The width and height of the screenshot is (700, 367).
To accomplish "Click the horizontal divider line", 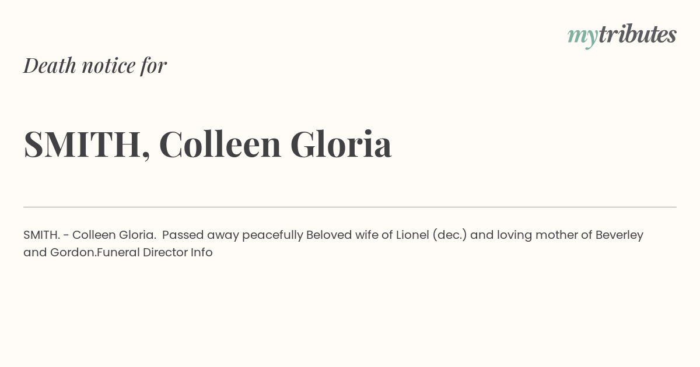I will coord(350,207).
